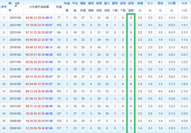Image resolution: width=191 pixels, height=133 pixels.
Task: Click issue number 2023100
Action: [15, 18]
